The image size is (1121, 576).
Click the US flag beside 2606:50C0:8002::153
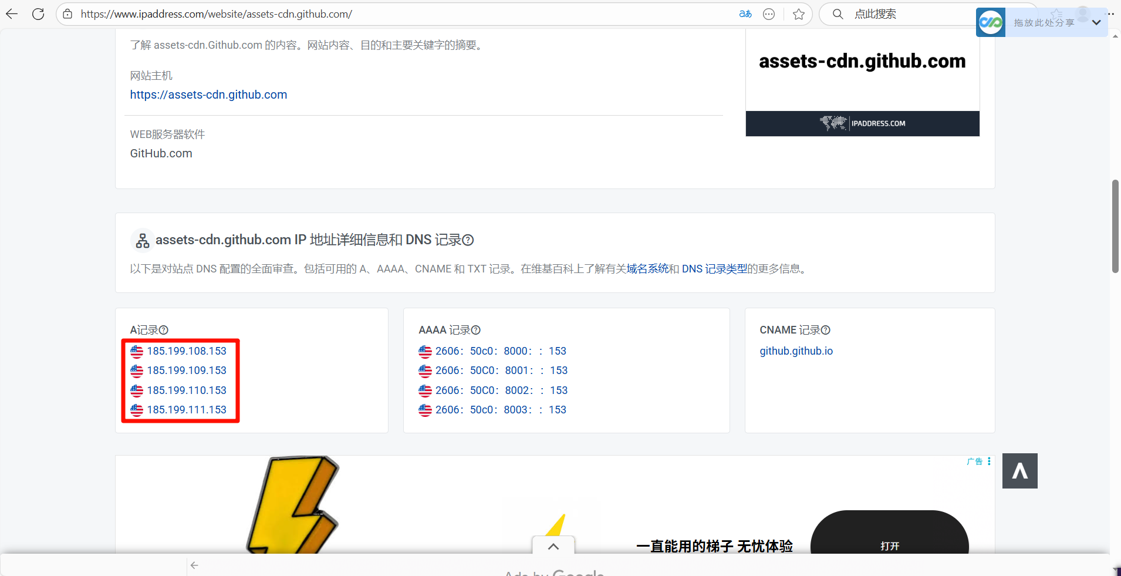(426, 391)
